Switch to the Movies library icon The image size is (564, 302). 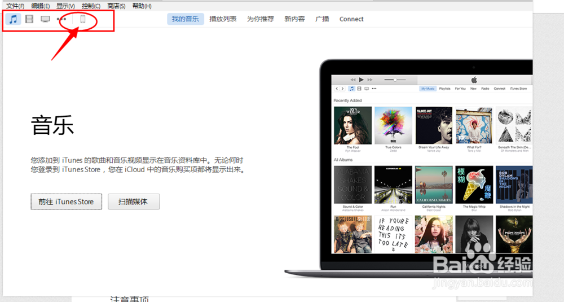pyautogui.click(x=29, y=19)
